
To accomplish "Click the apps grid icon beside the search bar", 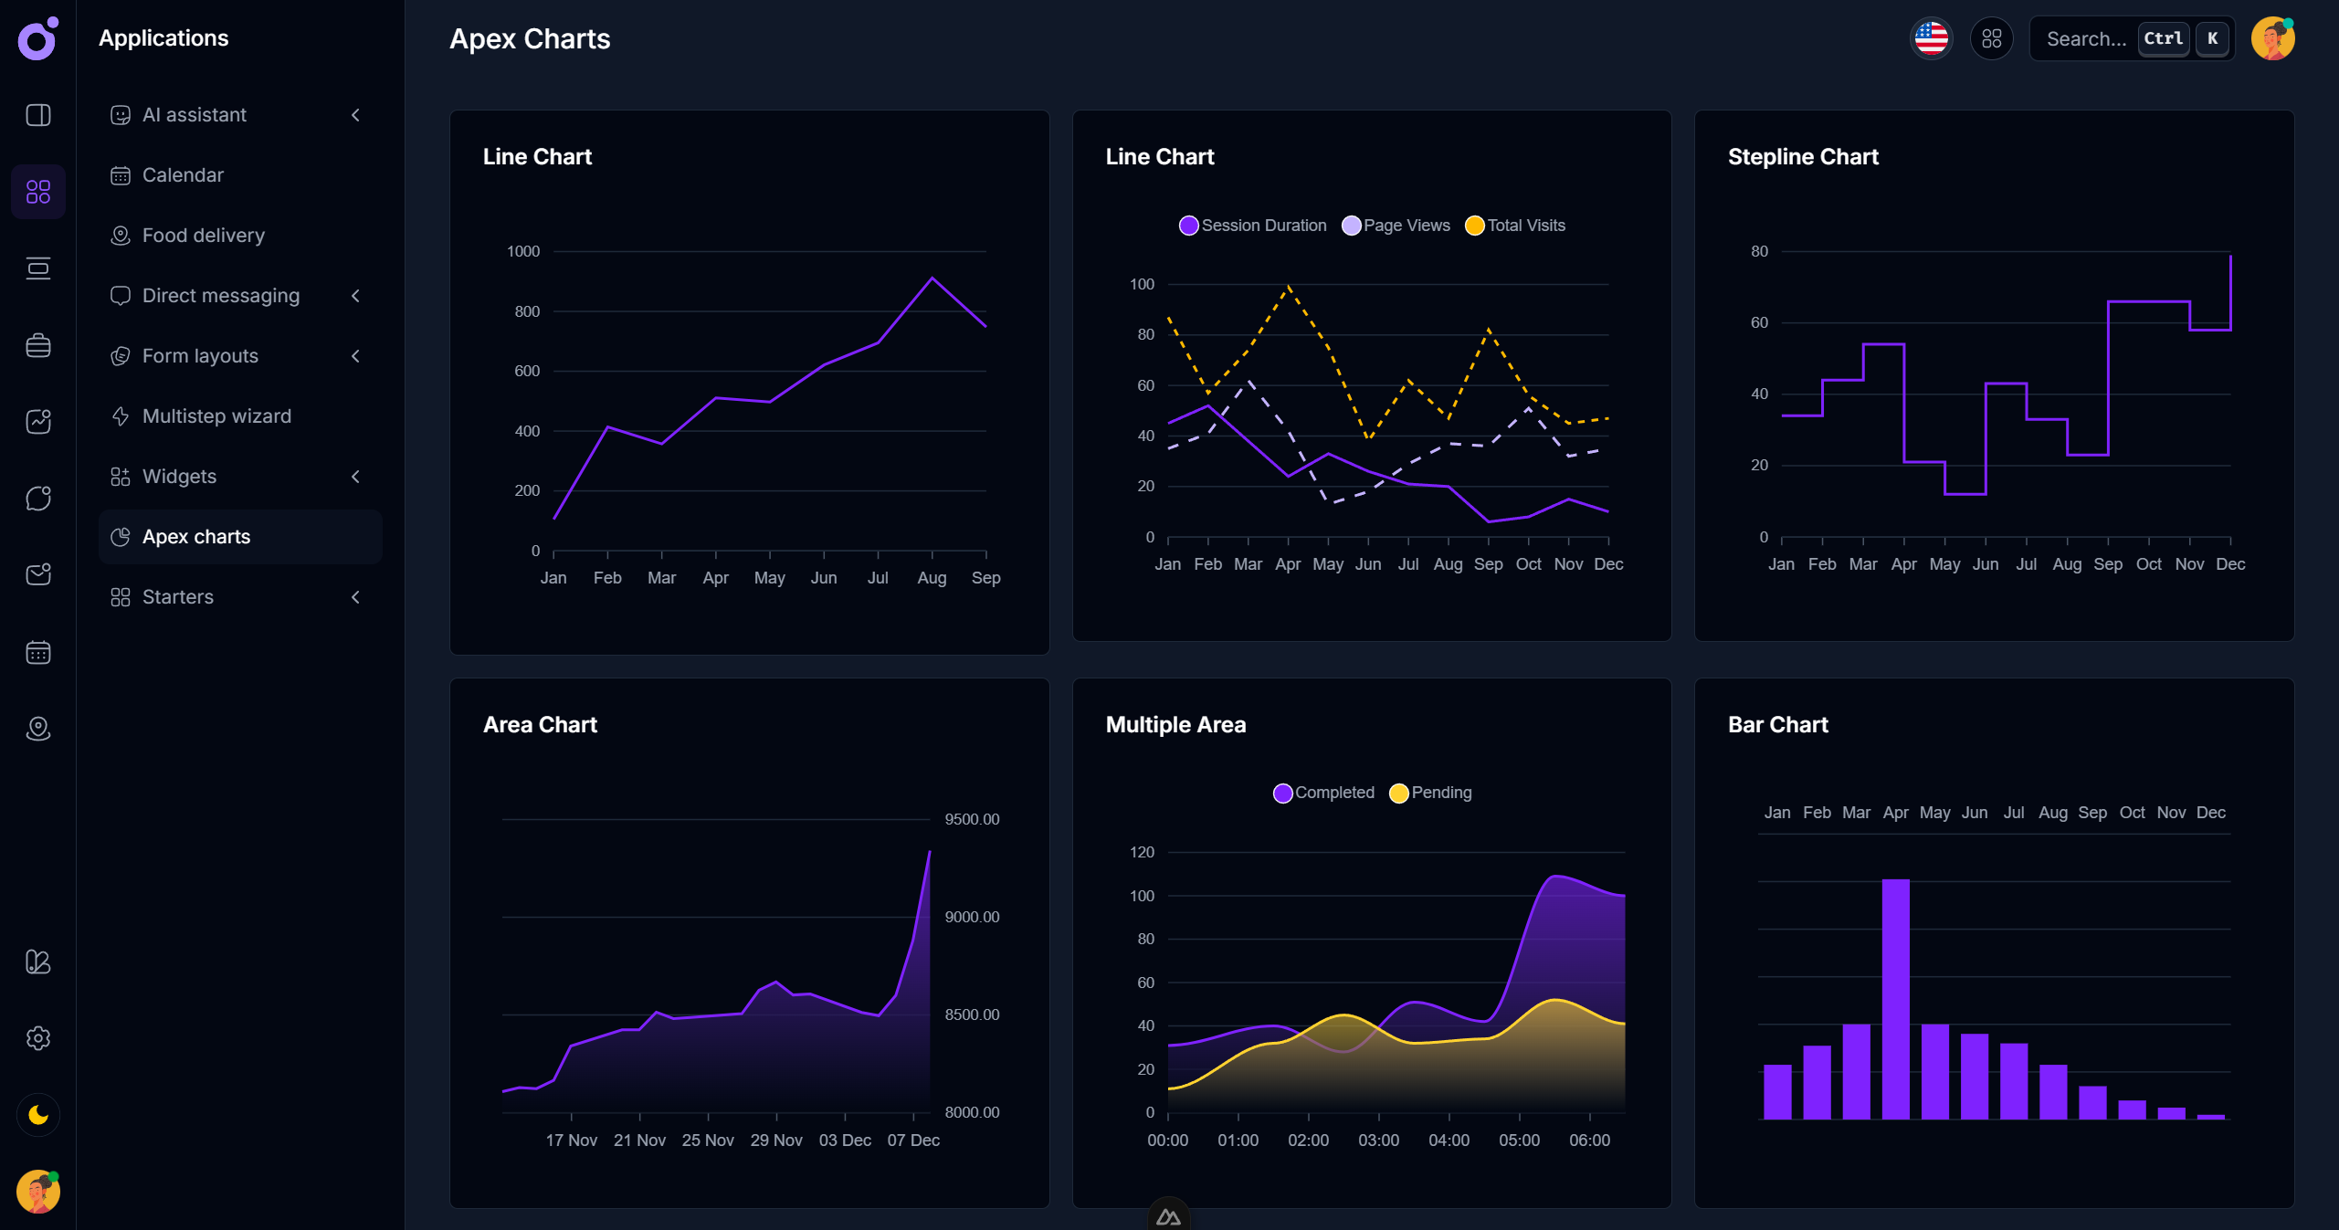I will point(1992,38).
